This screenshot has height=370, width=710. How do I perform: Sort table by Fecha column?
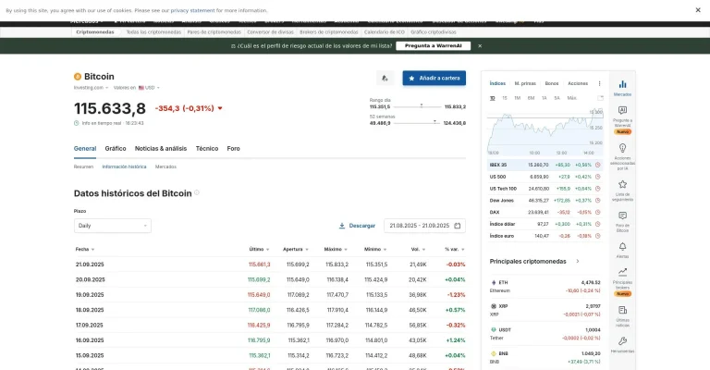tap(85, 249)
